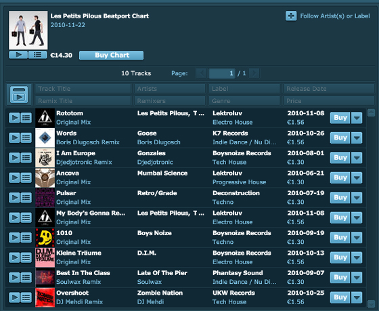Click the Buy Chart button
379x311 pixels.
pos(112,55)
